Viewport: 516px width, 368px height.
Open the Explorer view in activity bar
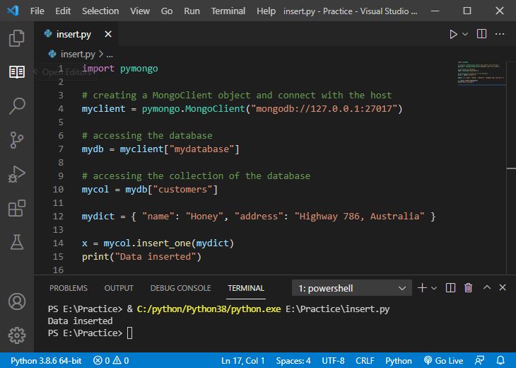pyautogui.click(x=17, y=38)
